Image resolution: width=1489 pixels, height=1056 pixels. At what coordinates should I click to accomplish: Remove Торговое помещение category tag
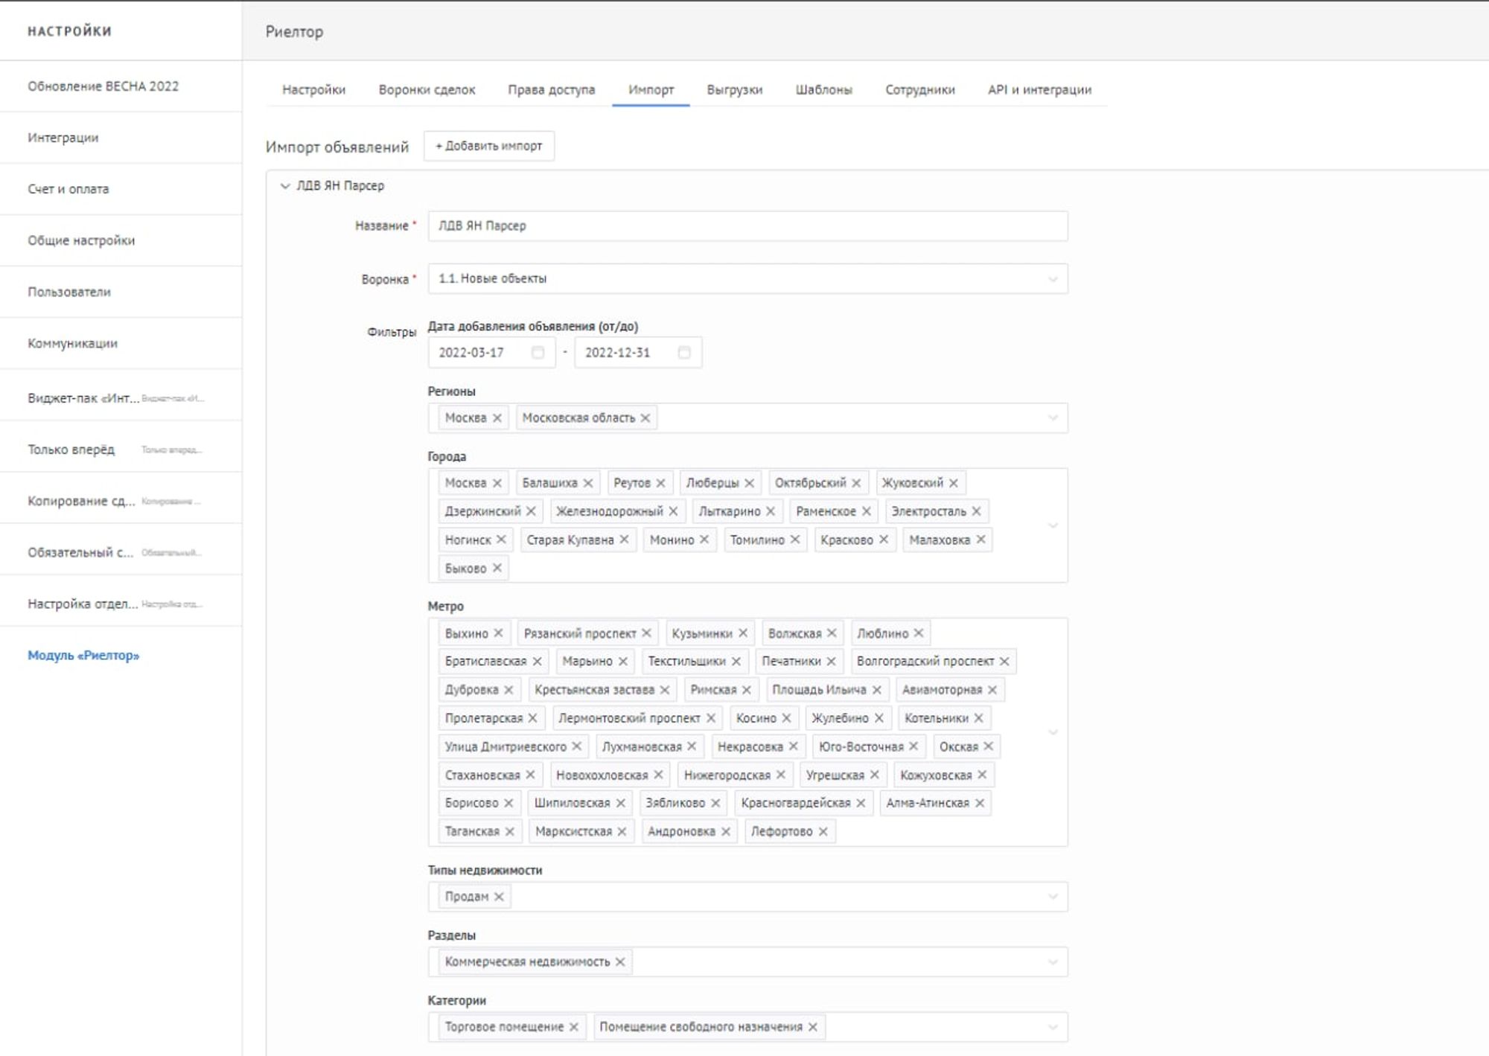point(574,1027)
